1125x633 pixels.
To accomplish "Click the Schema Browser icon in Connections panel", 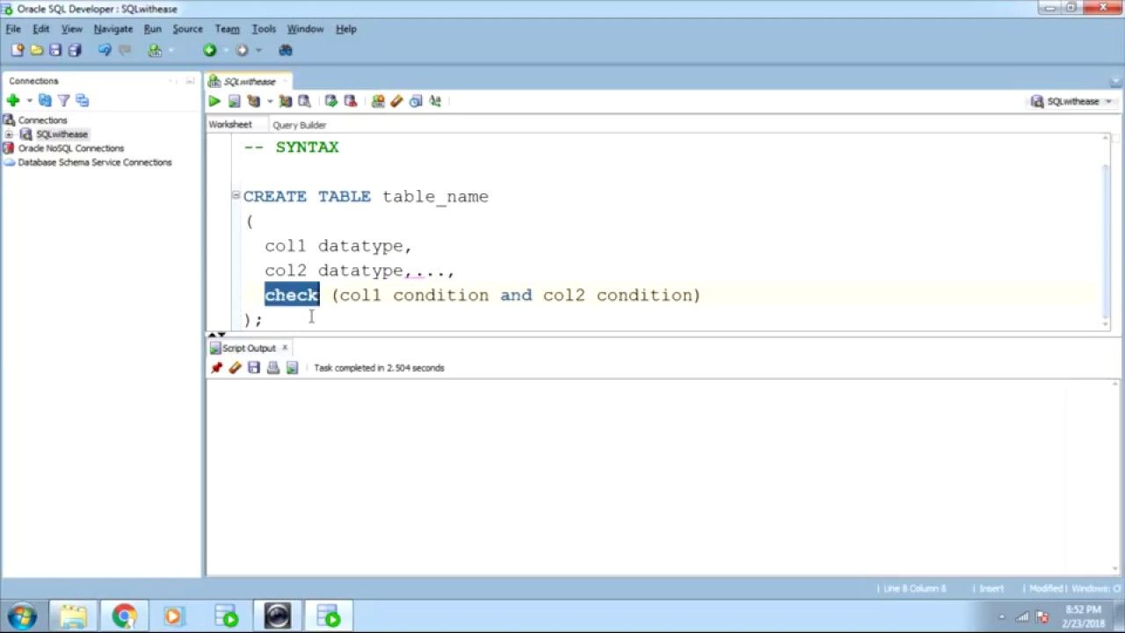I will coord(83,100).
